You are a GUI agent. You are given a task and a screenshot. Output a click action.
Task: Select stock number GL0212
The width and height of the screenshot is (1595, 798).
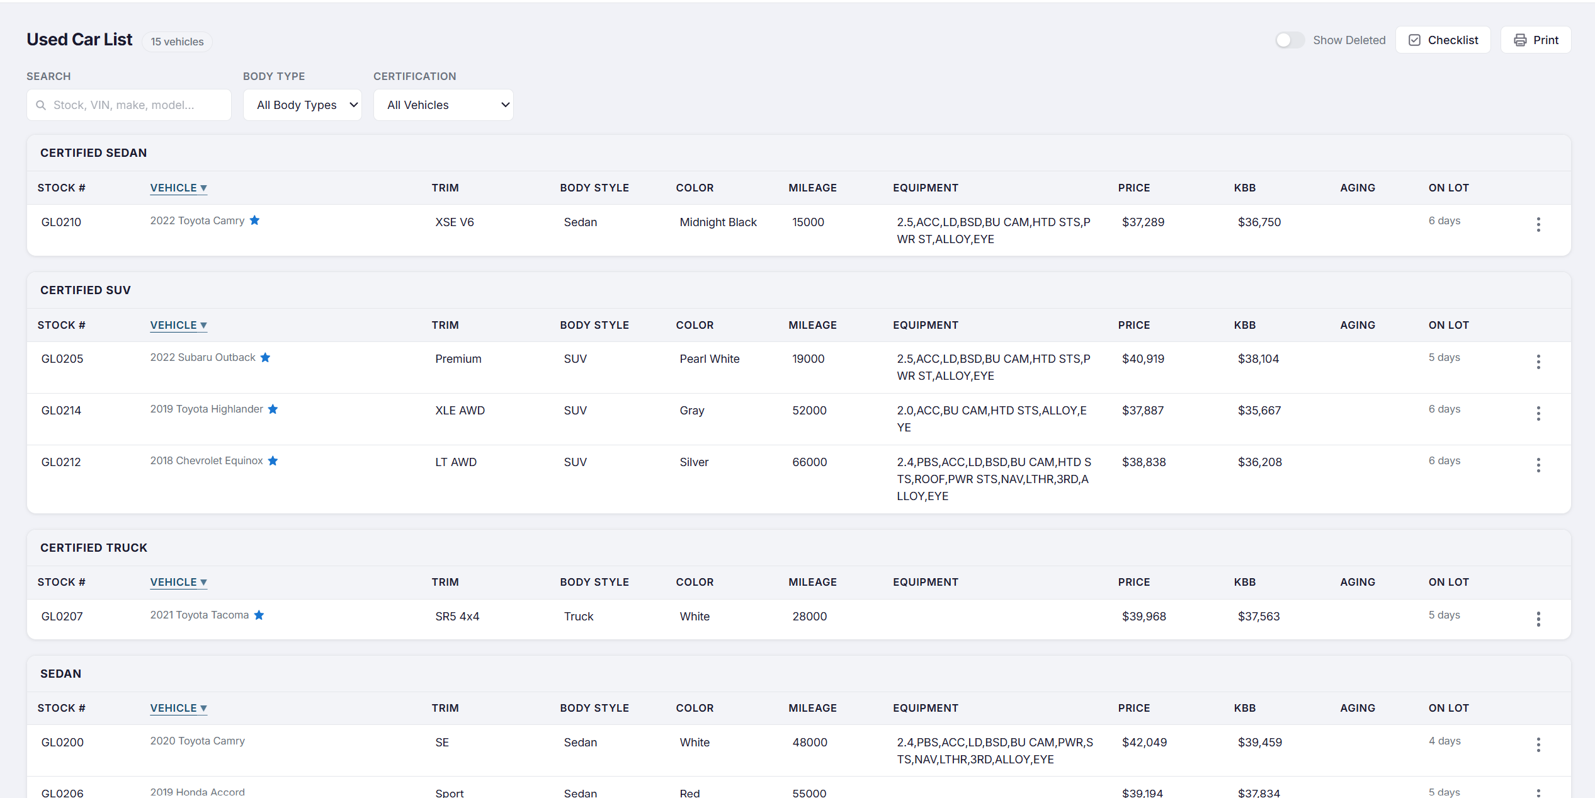click(61, 462)
